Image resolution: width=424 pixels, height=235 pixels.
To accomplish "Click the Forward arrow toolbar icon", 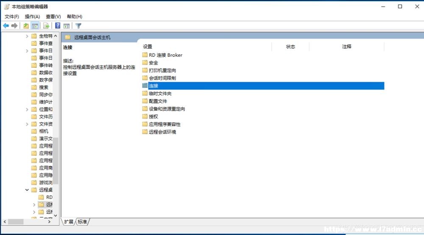I will (14, 26).
